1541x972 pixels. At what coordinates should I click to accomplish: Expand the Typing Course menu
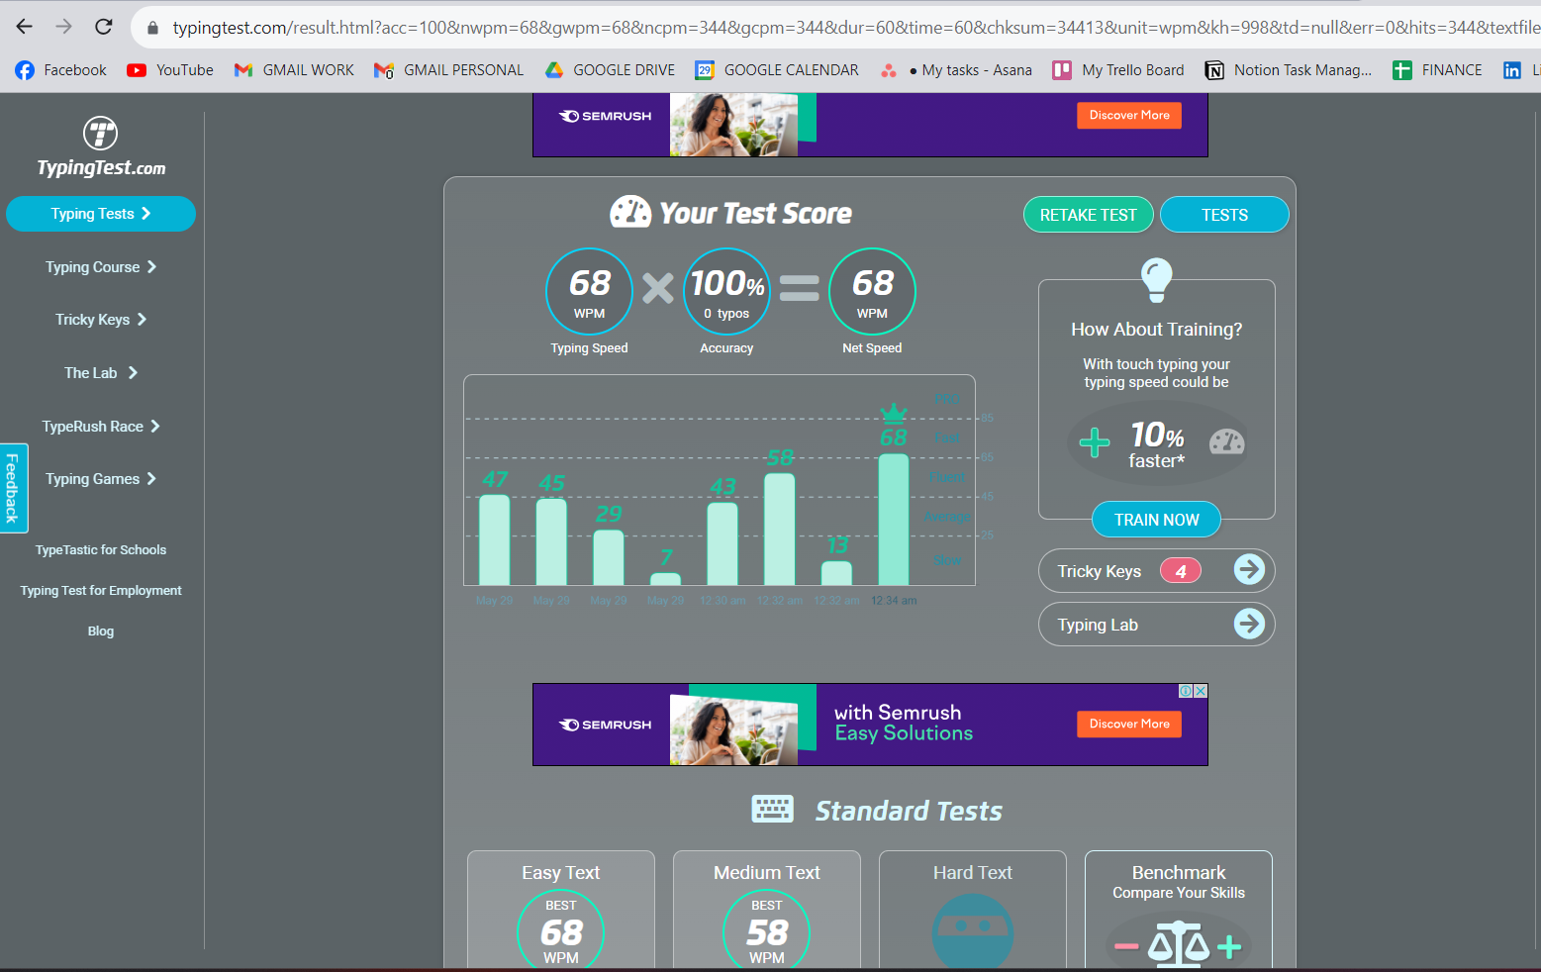pos(101,267)
